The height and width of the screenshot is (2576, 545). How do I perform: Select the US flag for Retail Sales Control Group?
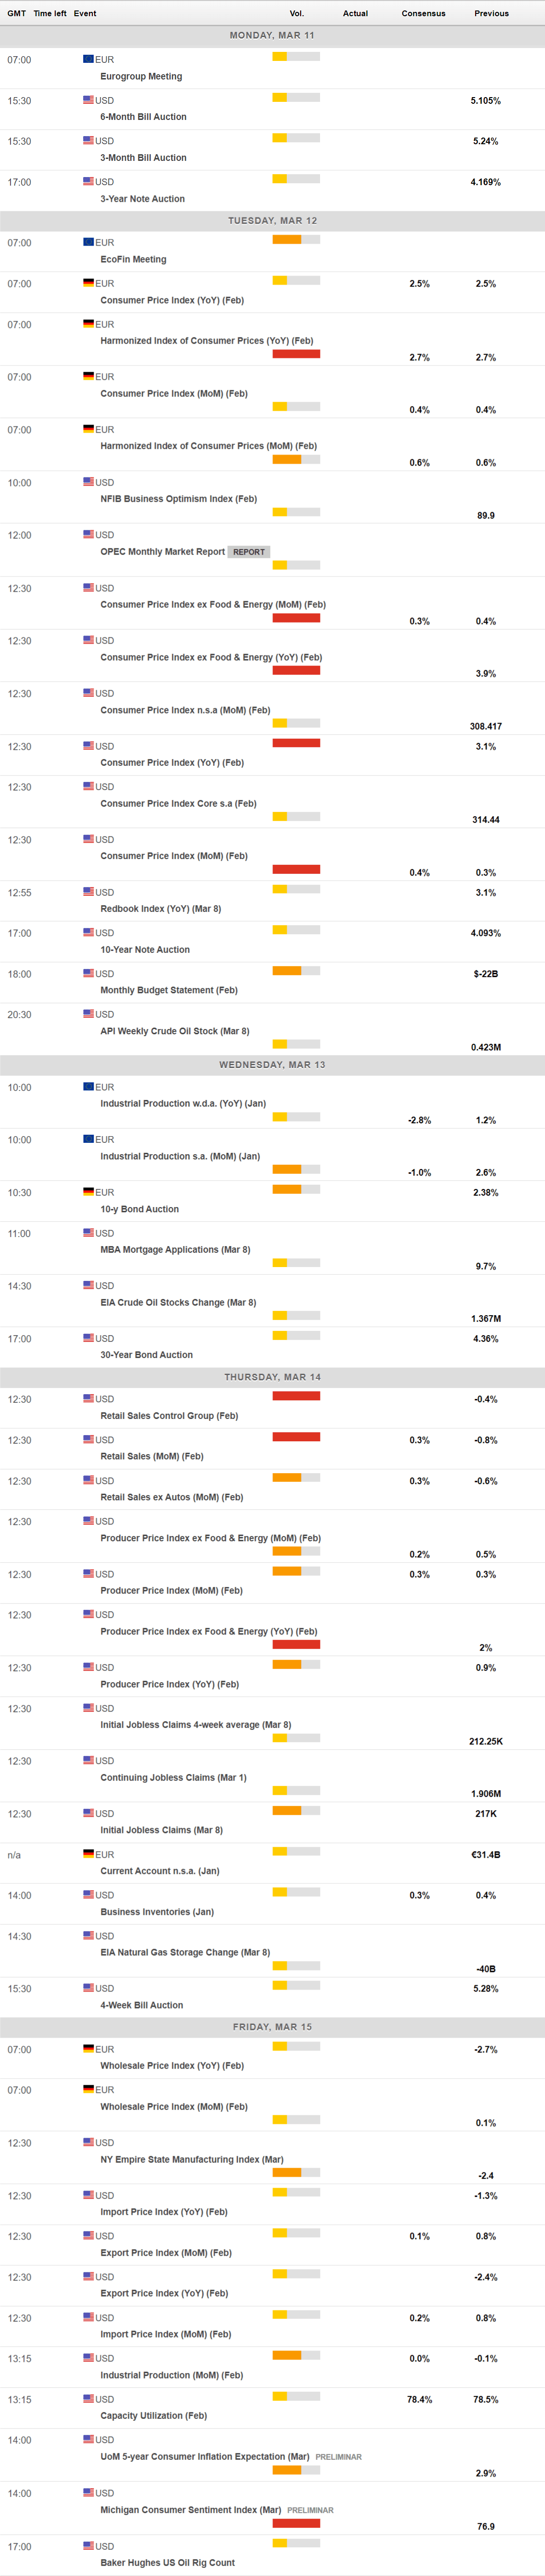pos(88,1398)
